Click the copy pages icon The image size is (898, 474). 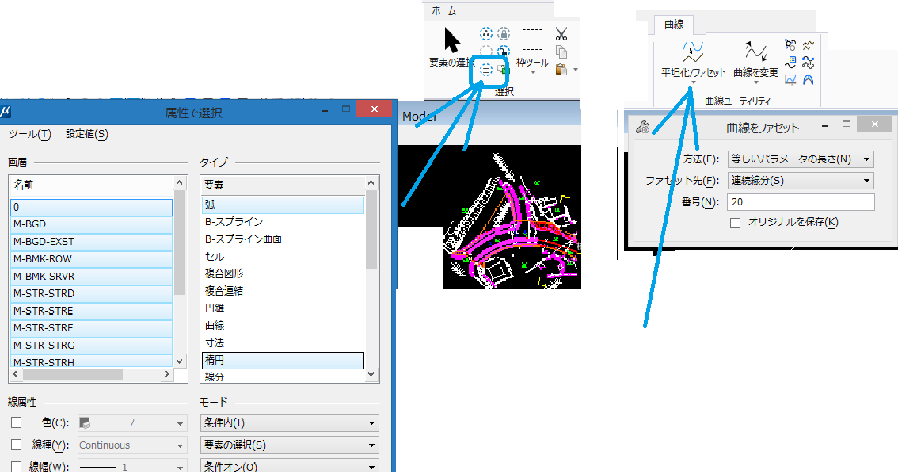point(561,52)
